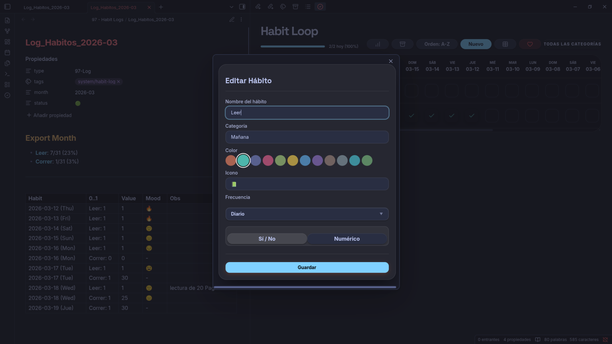Open the tab list chevron dropdown
This screenshot has height=344, width=612.
[x=231, y=7]
